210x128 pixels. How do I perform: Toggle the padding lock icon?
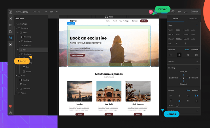point(183,78)
